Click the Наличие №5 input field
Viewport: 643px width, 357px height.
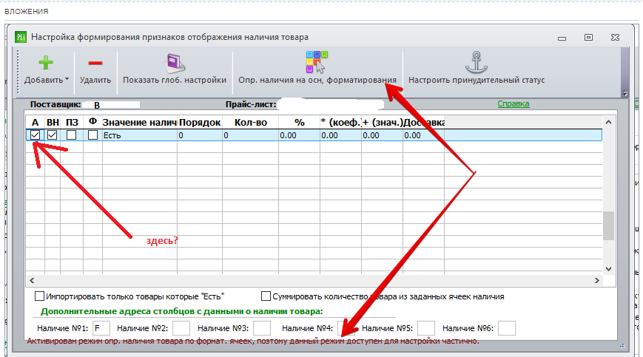[x=426, y=328]
